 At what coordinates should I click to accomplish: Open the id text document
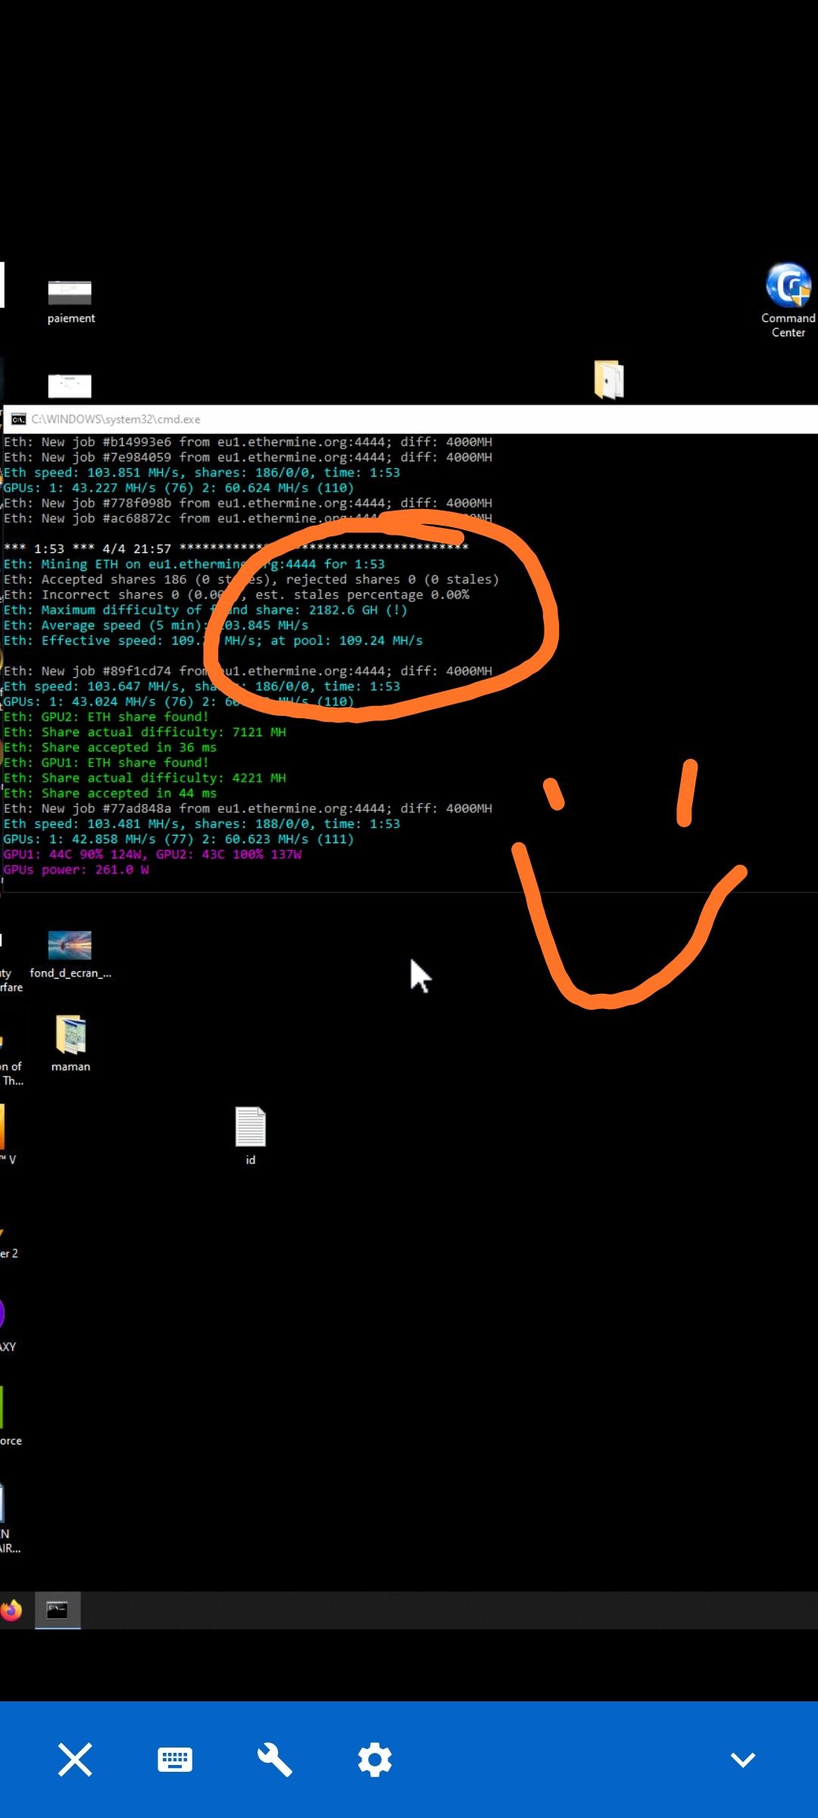(251, 1135)
